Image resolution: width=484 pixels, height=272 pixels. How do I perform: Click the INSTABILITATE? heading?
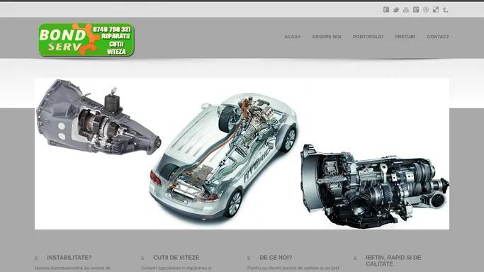69,258
